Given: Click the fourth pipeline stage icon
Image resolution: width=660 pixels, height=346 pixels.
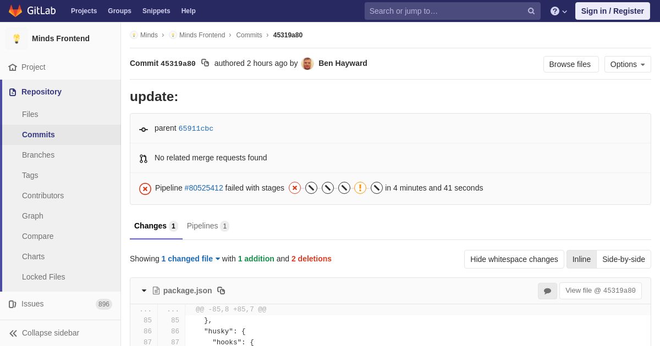Looking at the screenshot, I should pos(344,188).
